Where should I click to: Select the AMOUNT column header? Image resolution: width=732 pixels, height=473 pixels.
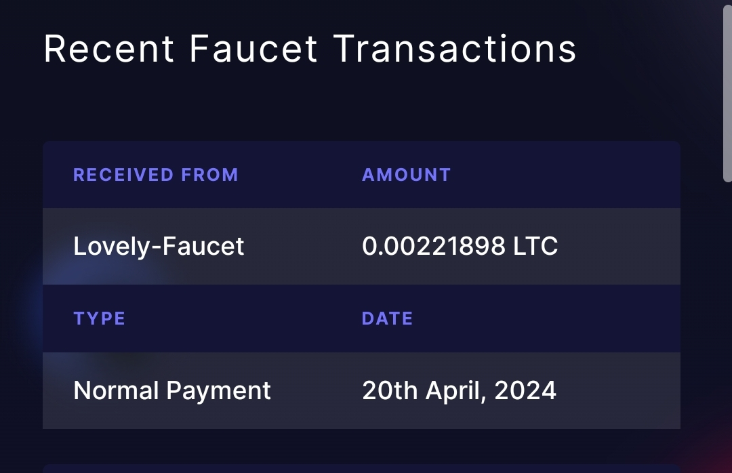(406, 175)
